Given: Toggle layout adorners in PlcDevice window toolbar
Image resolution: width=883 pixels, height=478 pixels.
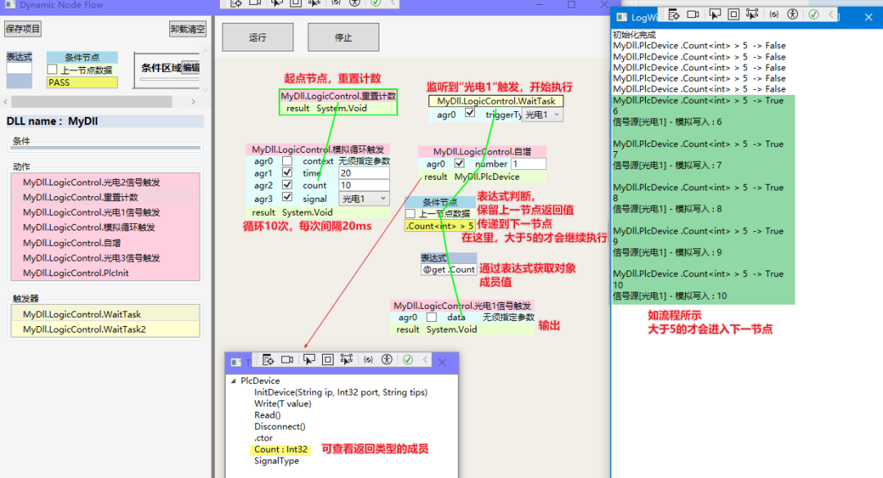Looking at the screenshot, I should tap(327, 360).
